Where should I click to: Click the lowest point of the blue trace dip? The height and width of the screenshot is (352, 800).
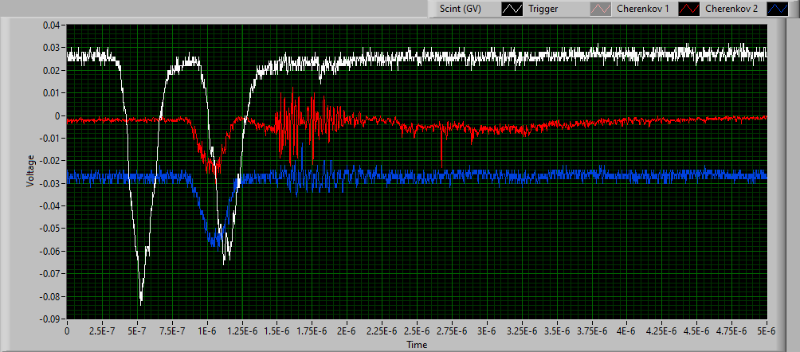point(214,244)
